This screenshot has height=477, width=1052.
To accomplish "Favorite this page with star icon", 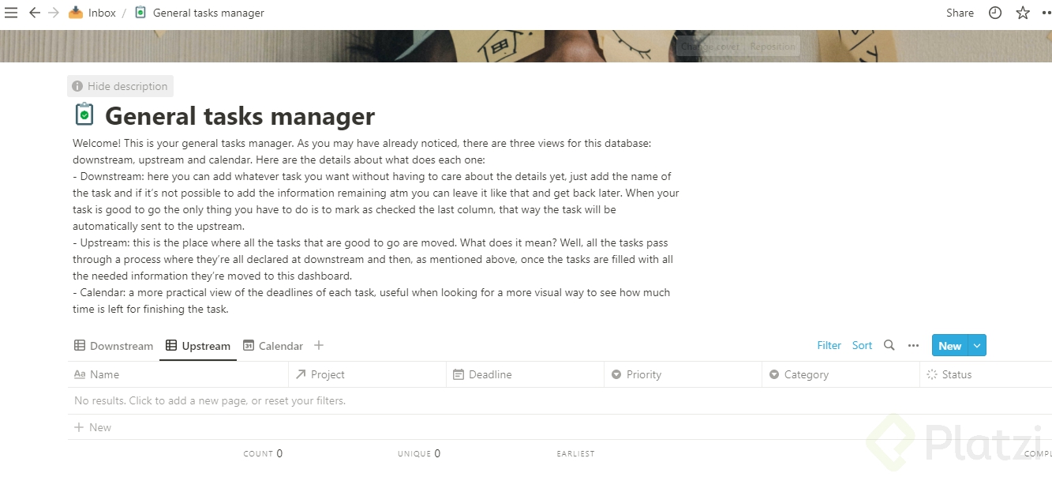I will 1023,13.
